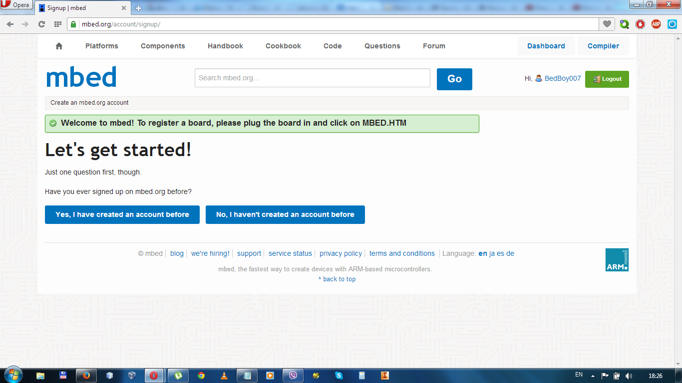This screenshot has height=383, width=682.
Task: Open the green ring extension icon
Action: pos(625,24)
